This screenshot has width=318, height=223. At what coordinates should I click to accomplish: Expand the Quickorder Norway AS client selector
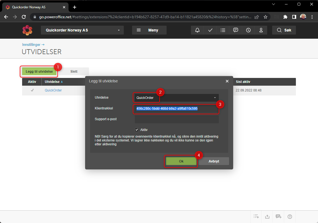point(82,30)
